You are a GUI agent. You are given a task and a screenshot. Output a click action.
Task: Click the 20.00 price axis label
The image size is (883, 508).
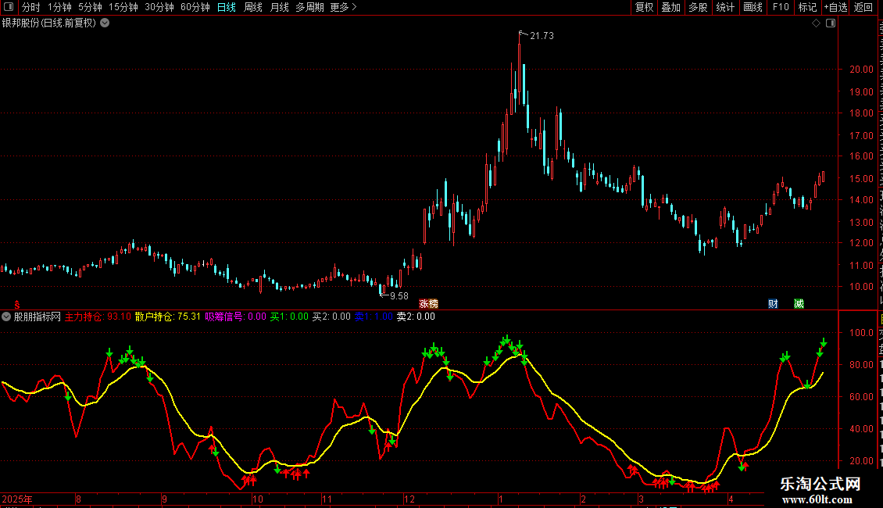[x=862, y=70]
